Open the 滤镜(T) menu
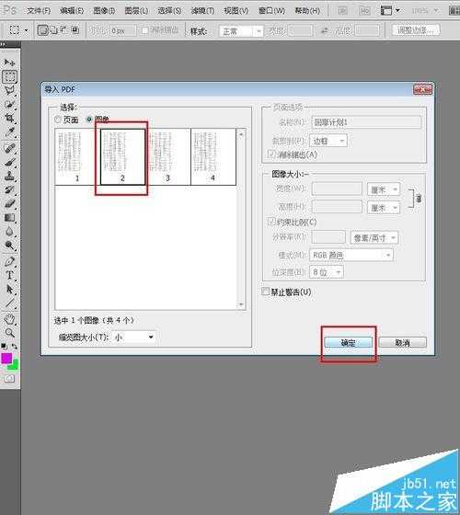The width and height of the screenshot is (460, 515). [x=202, y=11]
